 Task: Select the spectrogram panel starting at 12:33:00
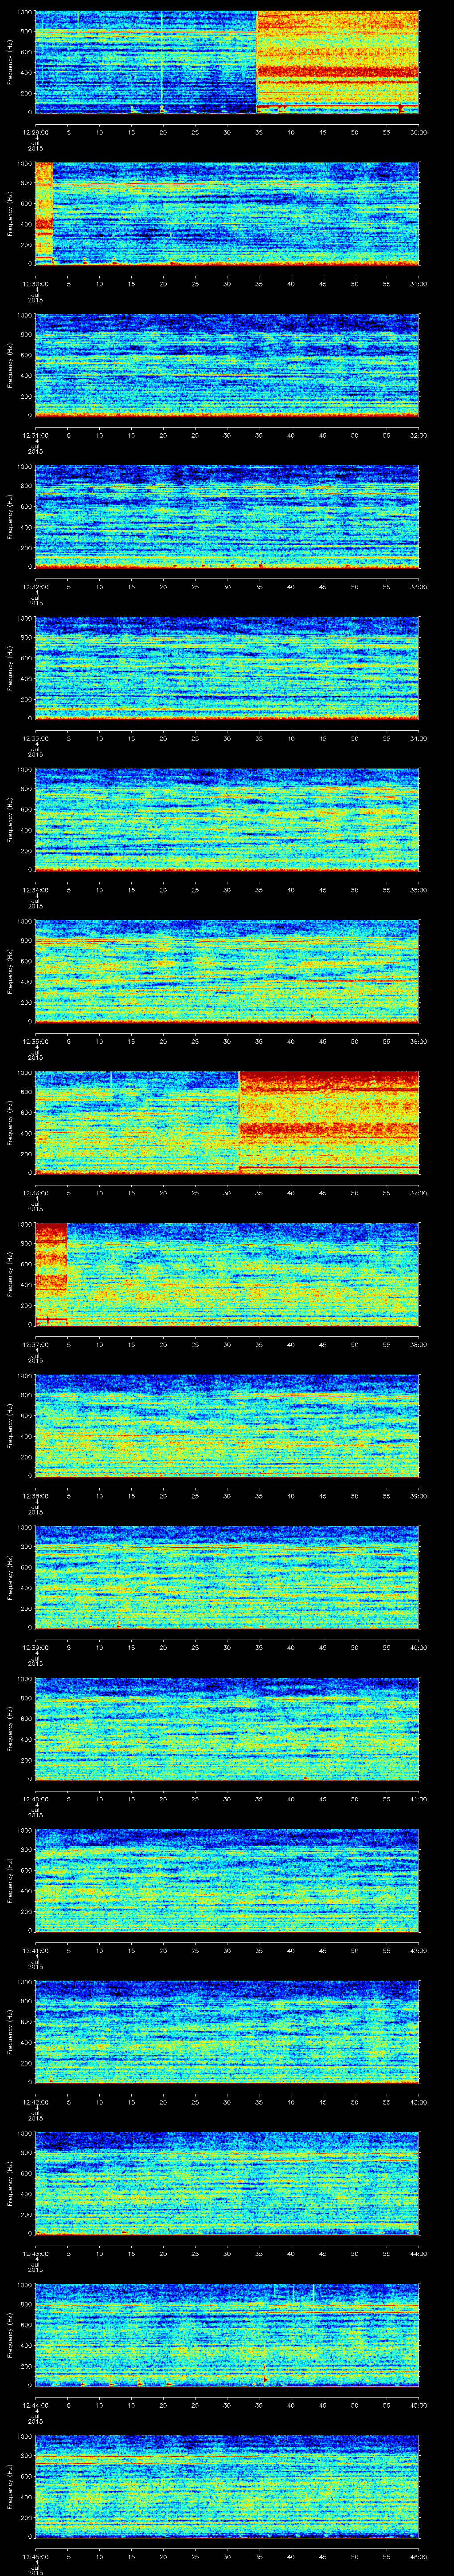click(227, 669)
